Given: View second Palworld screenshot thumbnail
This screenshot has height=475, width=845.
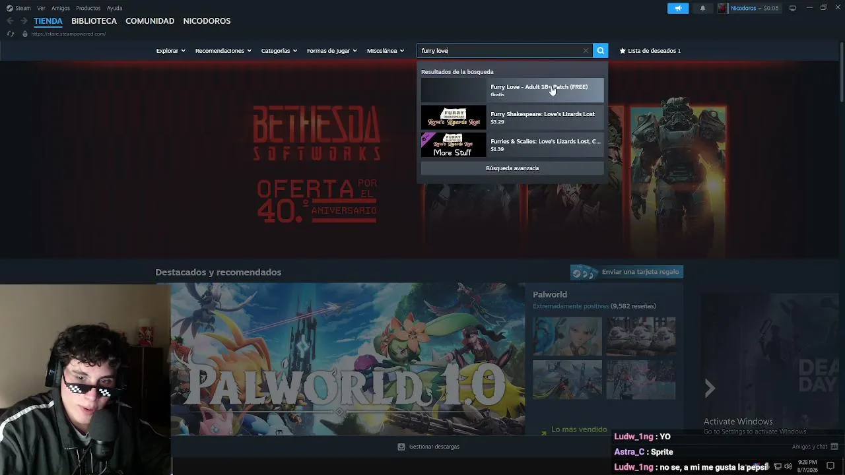Looking at the screenshot, I should 641,336.
